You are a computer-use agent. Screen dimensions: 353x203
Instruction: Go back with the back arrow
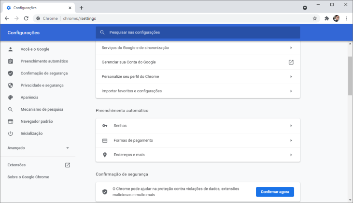point(7,18)
